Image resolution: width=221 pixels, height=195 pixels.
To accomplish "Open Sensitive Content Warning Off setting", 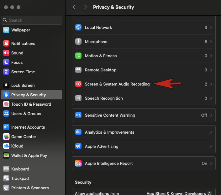I will coord(207,115).
